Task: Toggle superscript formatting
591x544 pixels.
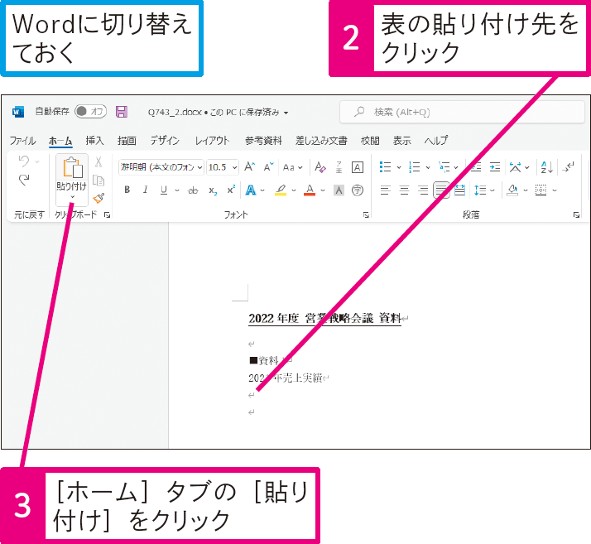Action: click(231, 190)
